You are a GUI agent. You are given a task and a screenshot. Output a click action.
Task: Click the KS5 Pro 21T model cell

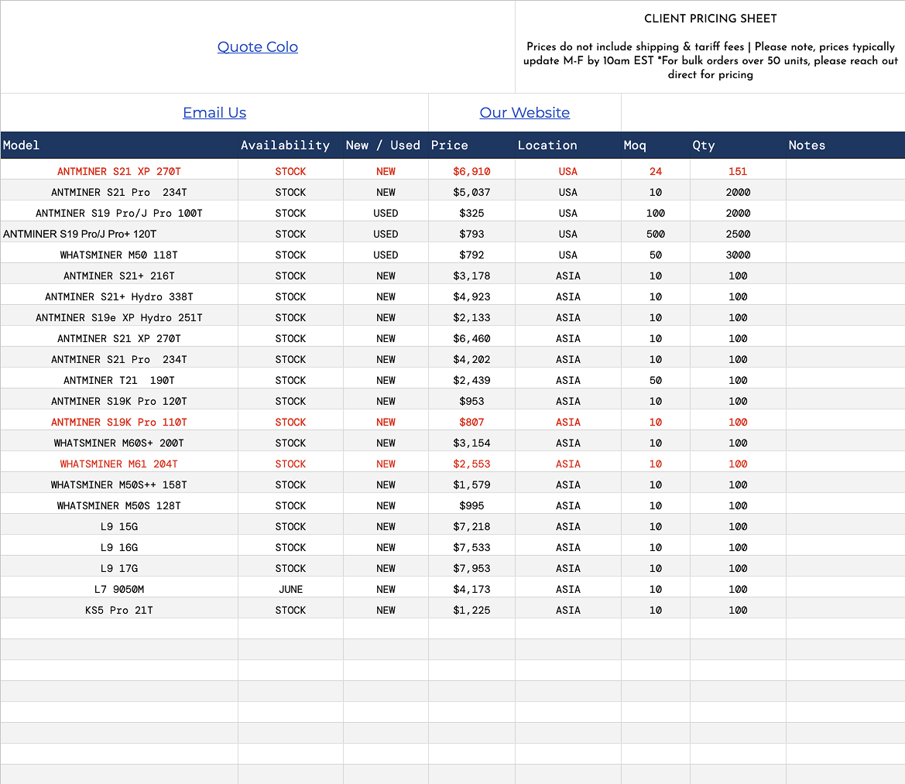[119, 611]
